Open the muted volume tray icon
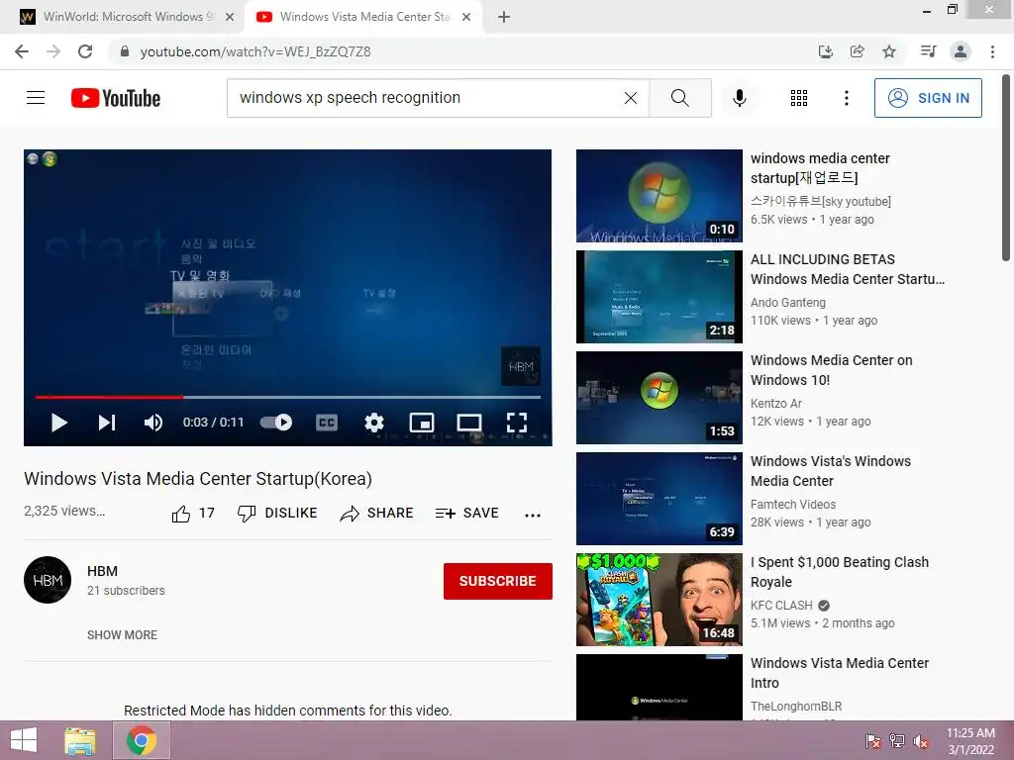Screen dimensions: 1014x760 [920, 740]
